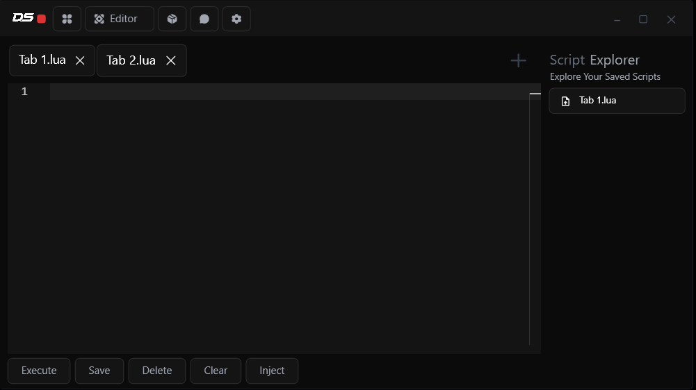
Task: Close the Tab 2.lua tab
Action: (171, 60)
